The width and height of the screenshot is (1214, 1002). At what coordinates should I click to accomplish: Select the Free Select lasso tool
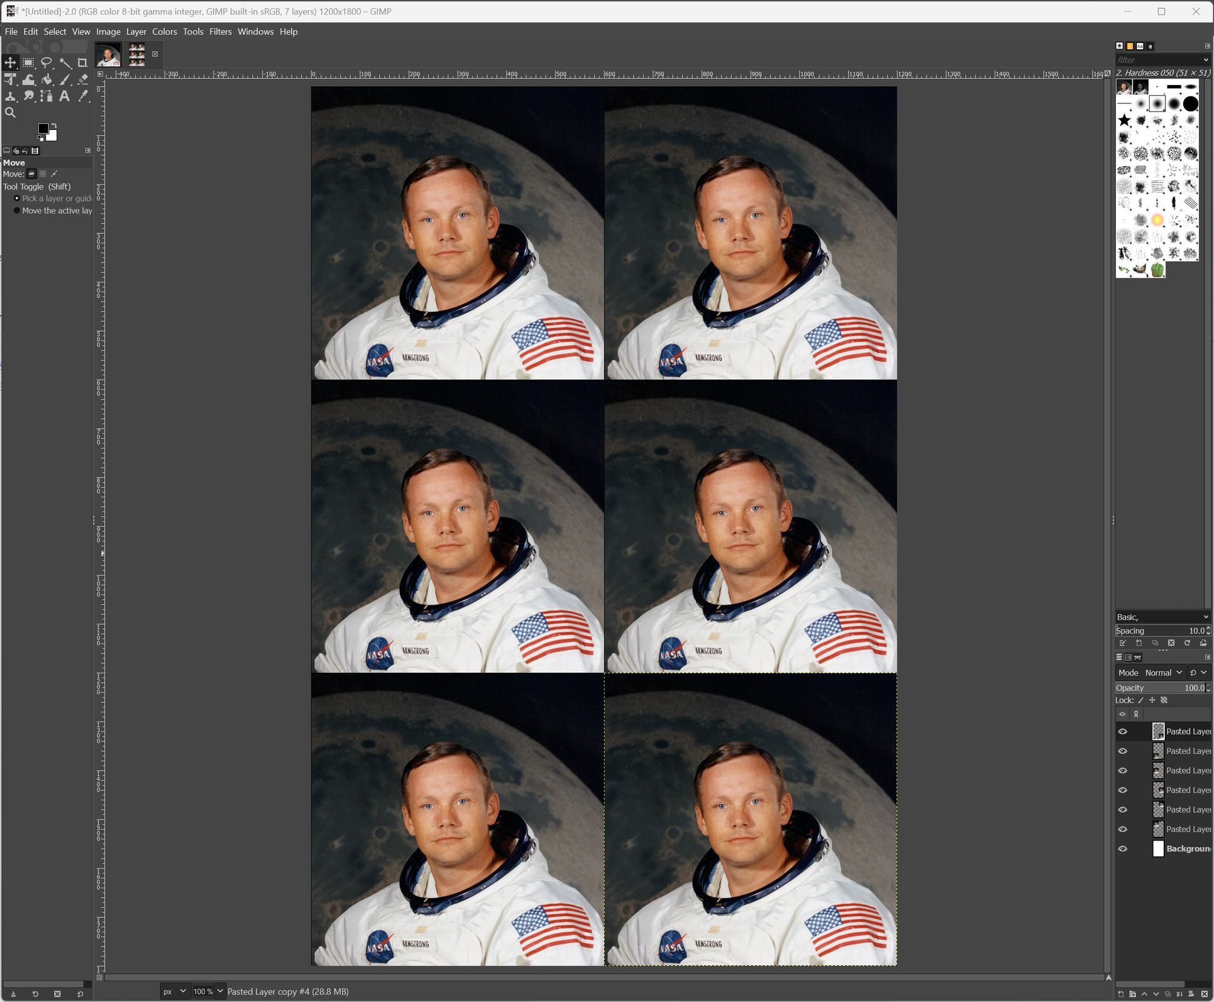[x=46, y=63]
